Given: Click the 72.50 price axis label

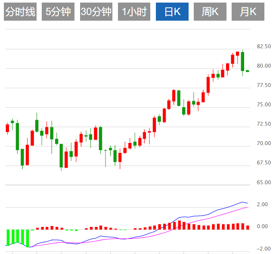Looking at the screenshot, I should [x=264, y=124].
